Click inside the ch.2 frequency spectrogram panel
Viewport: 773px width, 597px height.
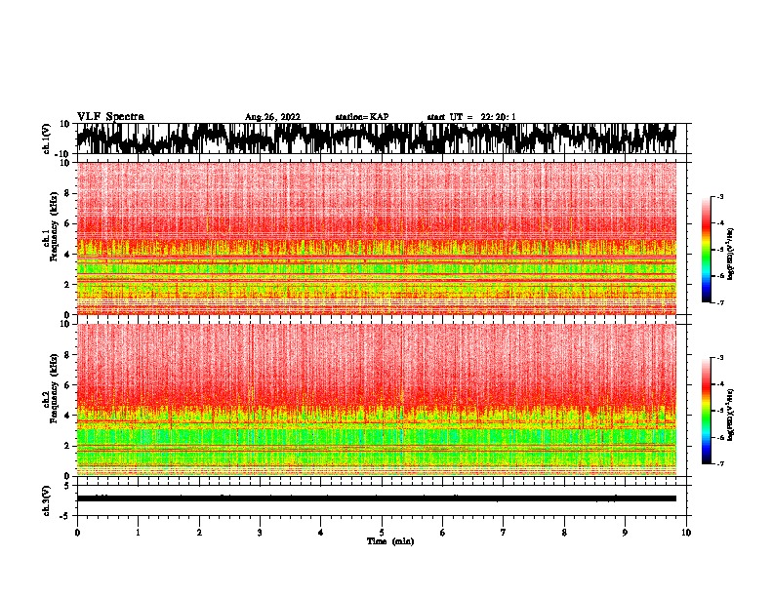pos(376,400)
